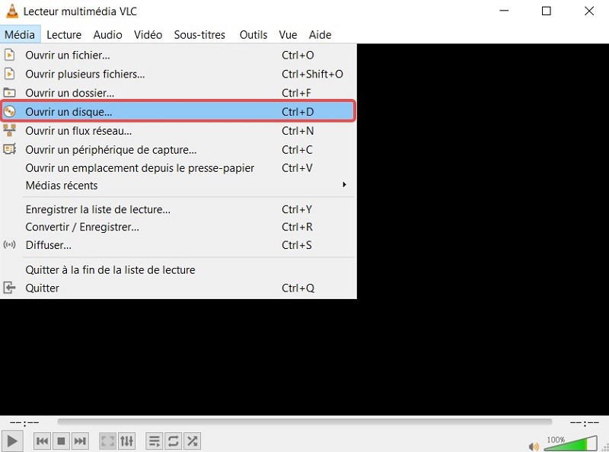The width and height of the screenshot is (609, 452).
Task: Select Ouvrir un disque... entry
Action: [178, 112]
